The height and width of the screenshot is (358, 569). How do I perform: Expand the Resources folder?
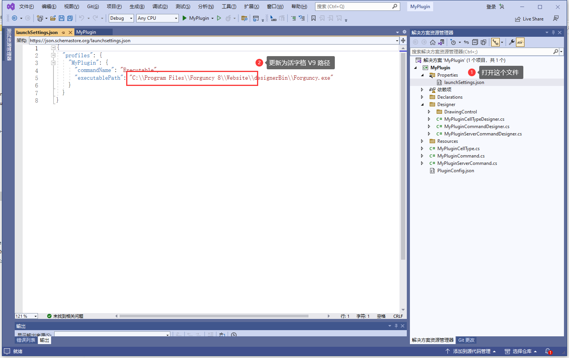422,141
